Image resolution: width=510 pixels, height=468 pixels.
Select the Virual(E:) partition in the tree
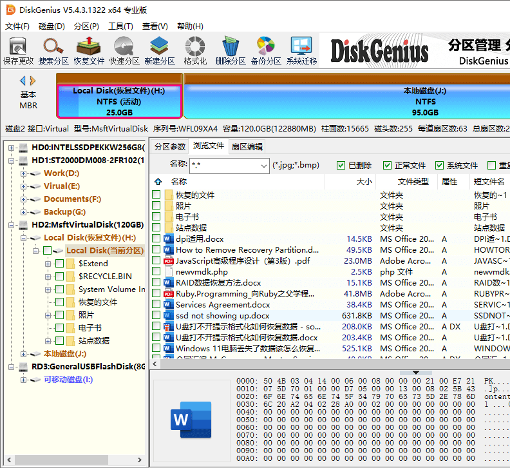(62, 186)
